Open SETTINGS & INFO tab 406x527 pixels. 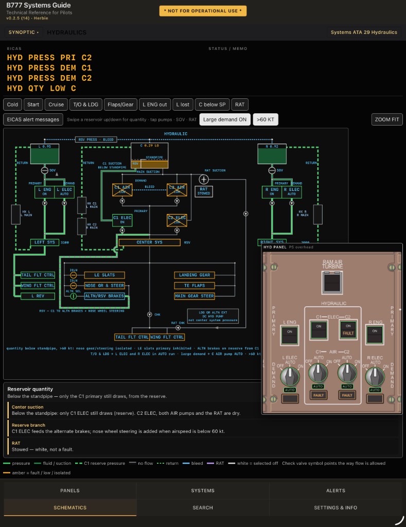[336, 507]
